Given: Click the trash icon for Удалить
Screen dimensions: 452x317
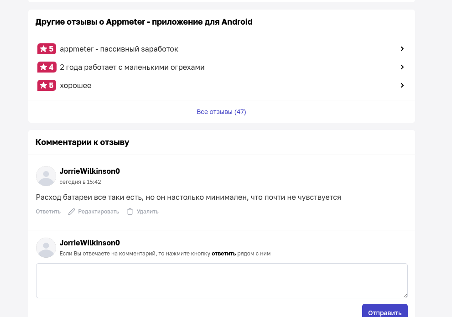Looking at the screenshot, I should 130,212.
